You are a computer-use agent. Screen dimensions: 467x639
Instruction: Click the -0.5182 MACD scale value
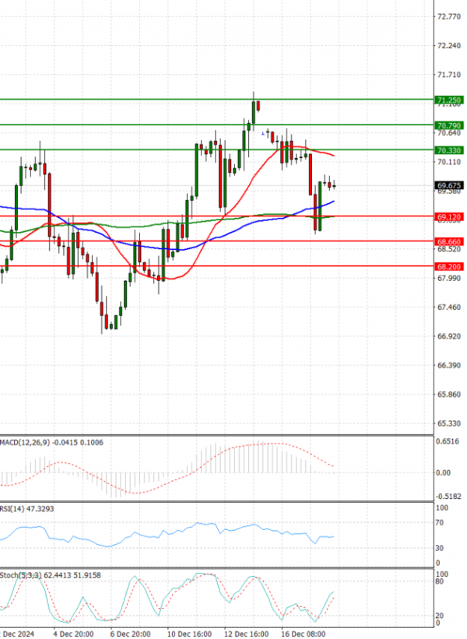pyautogui.click(x=449, y=496)
